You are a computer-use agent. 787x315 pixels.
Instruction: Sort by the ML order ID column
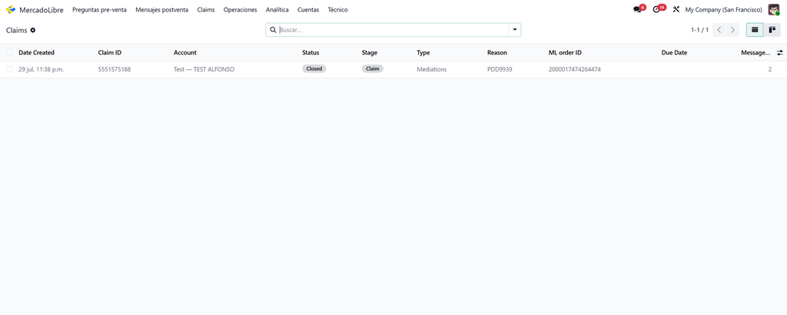[565, 53]
